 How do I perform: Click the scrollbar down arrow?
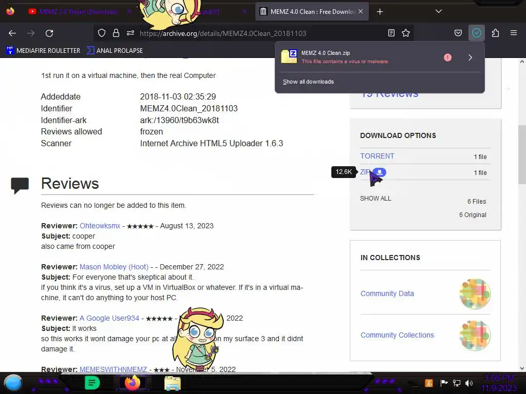coord(522,368)
